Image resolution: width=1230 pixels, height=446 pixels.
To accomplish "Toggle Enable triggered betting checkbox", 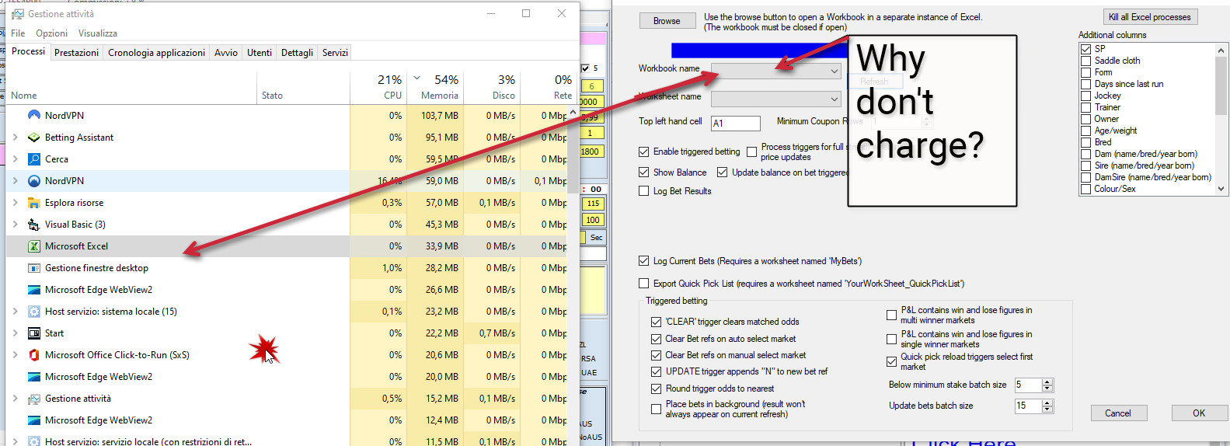I will pos(643,152).
